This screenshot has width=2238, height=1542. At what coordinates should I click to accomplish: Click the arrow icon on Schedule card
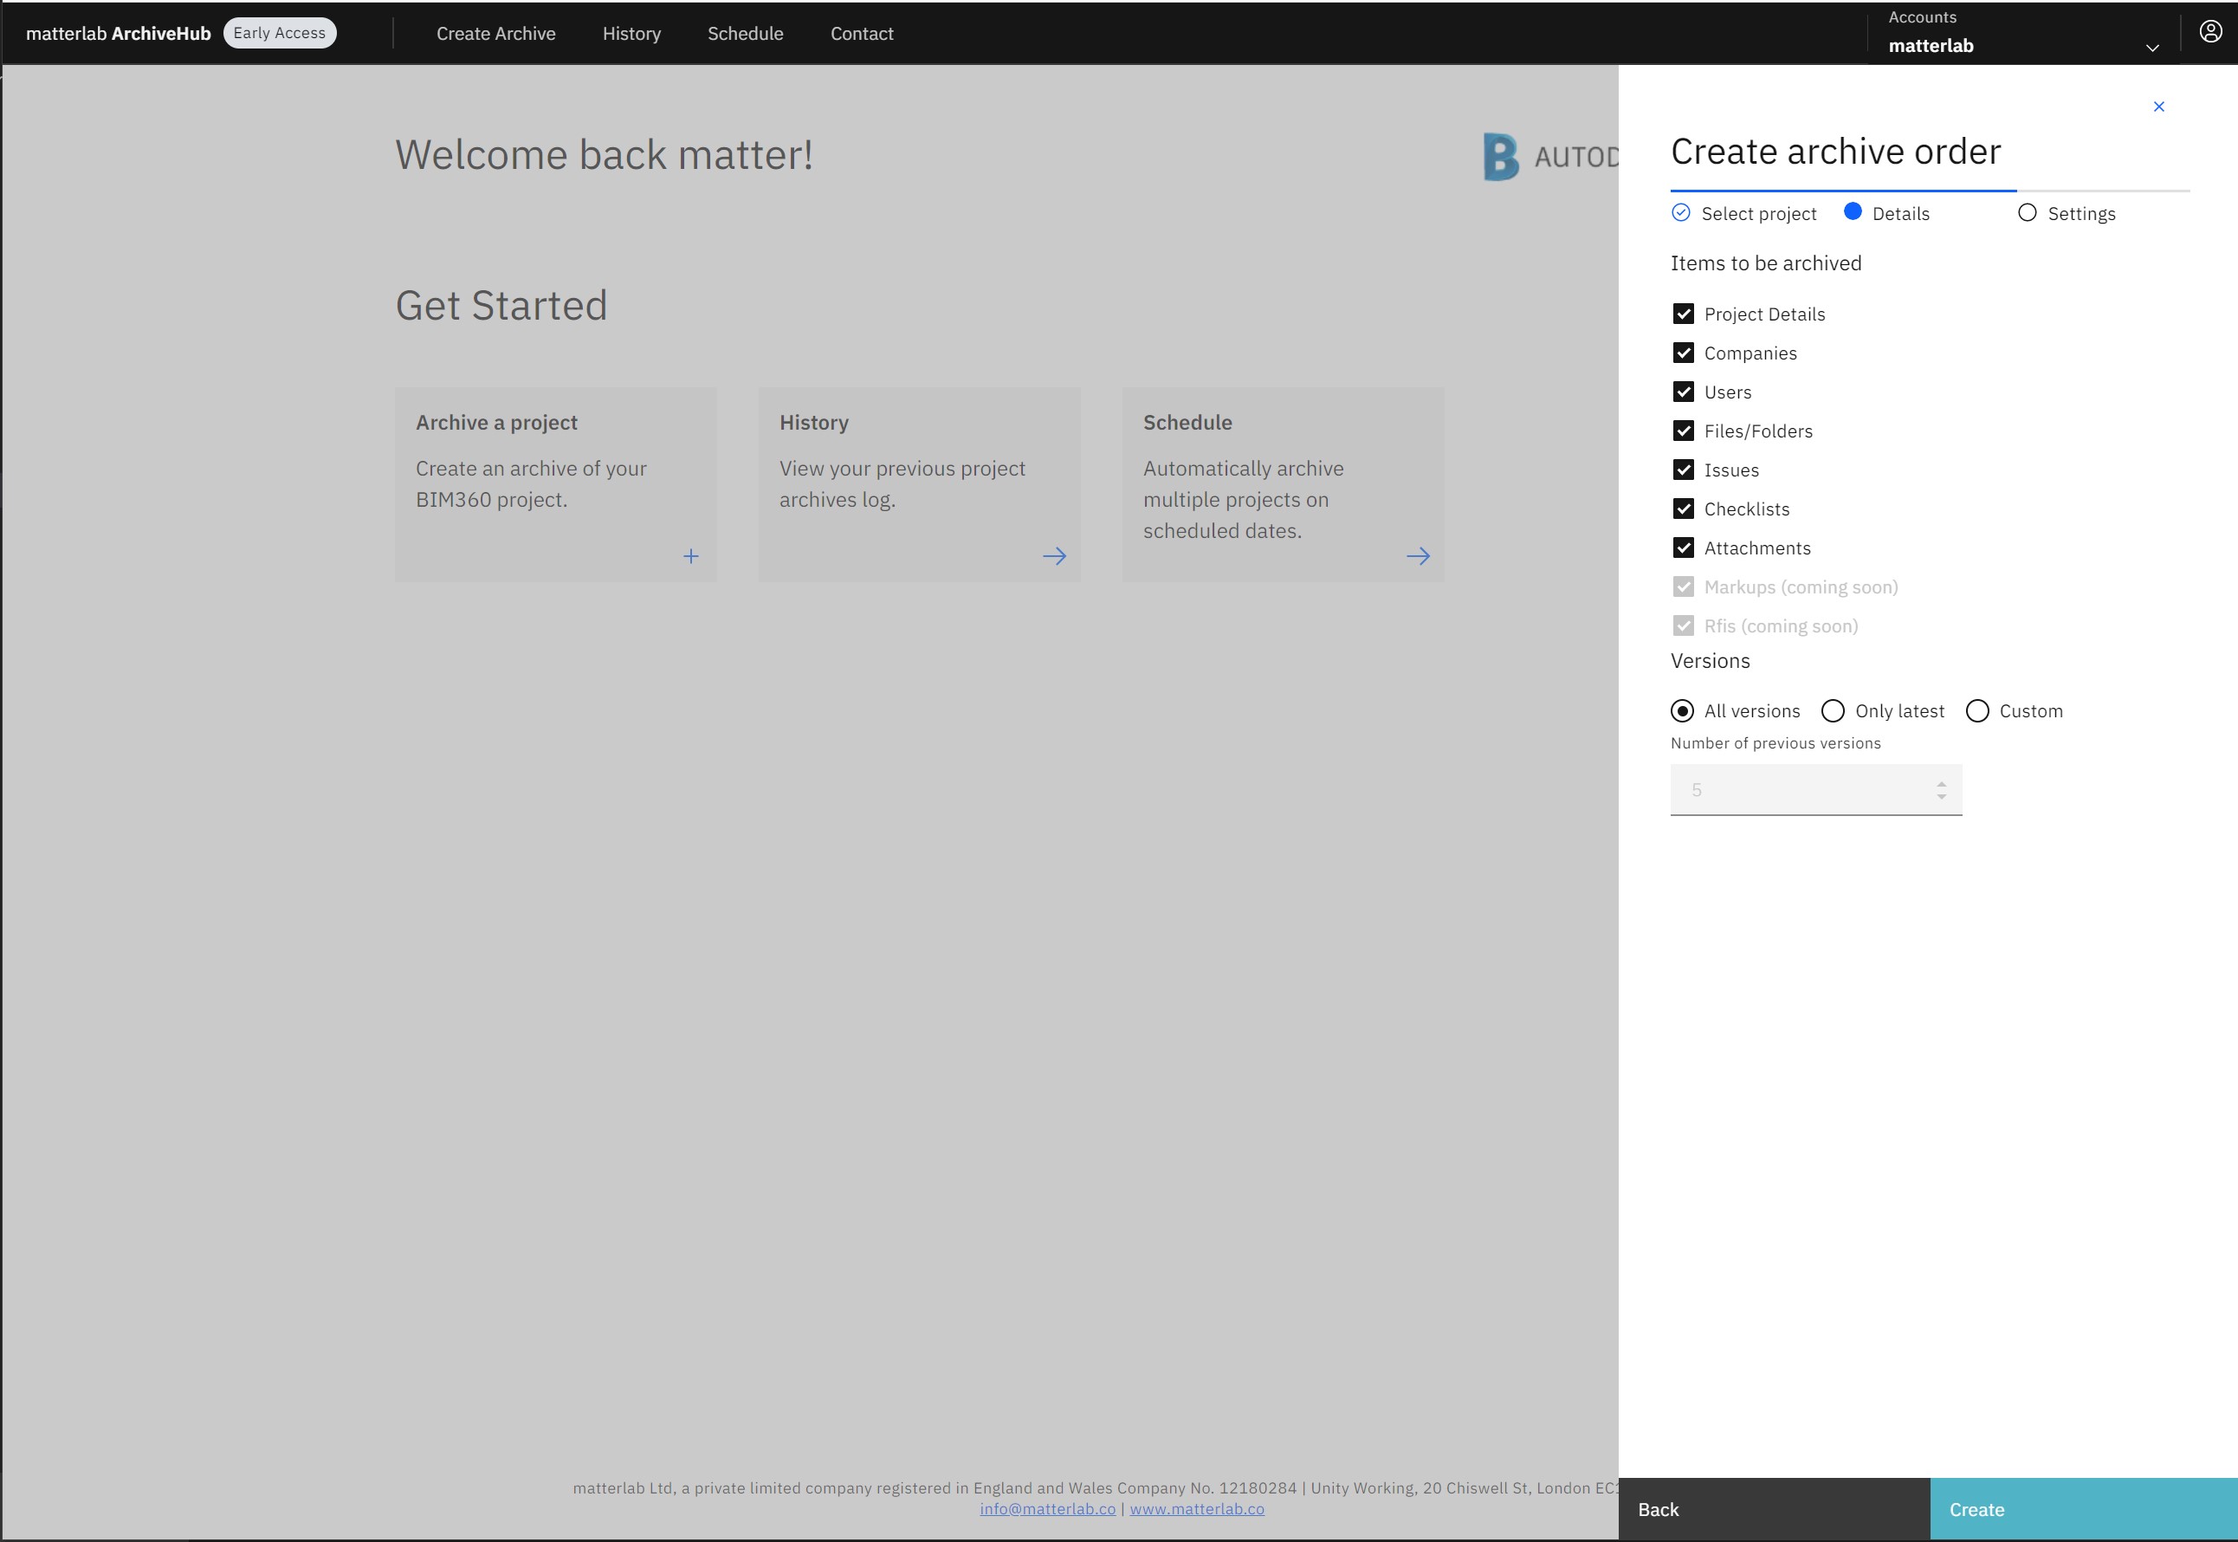point(1417,556)
